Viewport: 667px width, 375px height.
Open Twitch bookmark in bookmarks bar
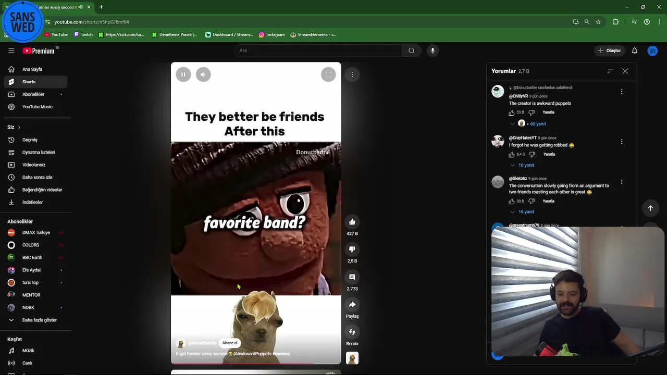pyautogui.click(x=83, y=35)
